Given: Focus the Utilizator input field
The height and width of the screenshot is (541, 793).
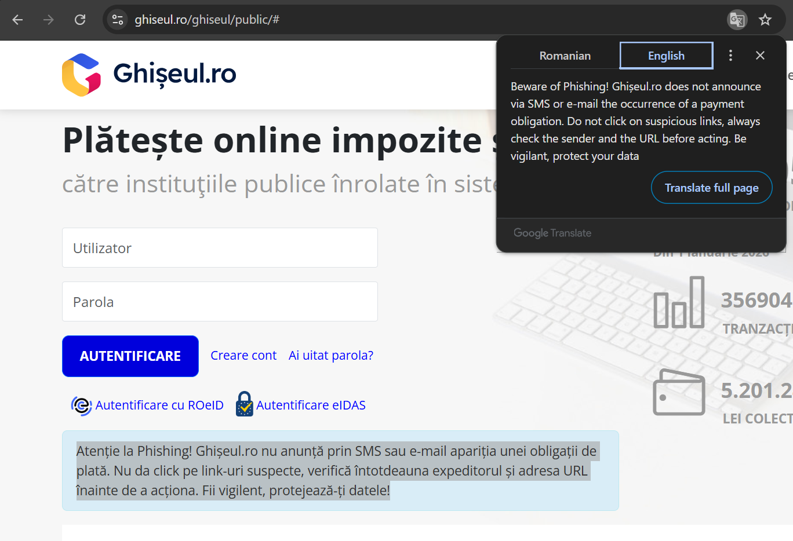Looking at the screenshot, I should [220, 248].
